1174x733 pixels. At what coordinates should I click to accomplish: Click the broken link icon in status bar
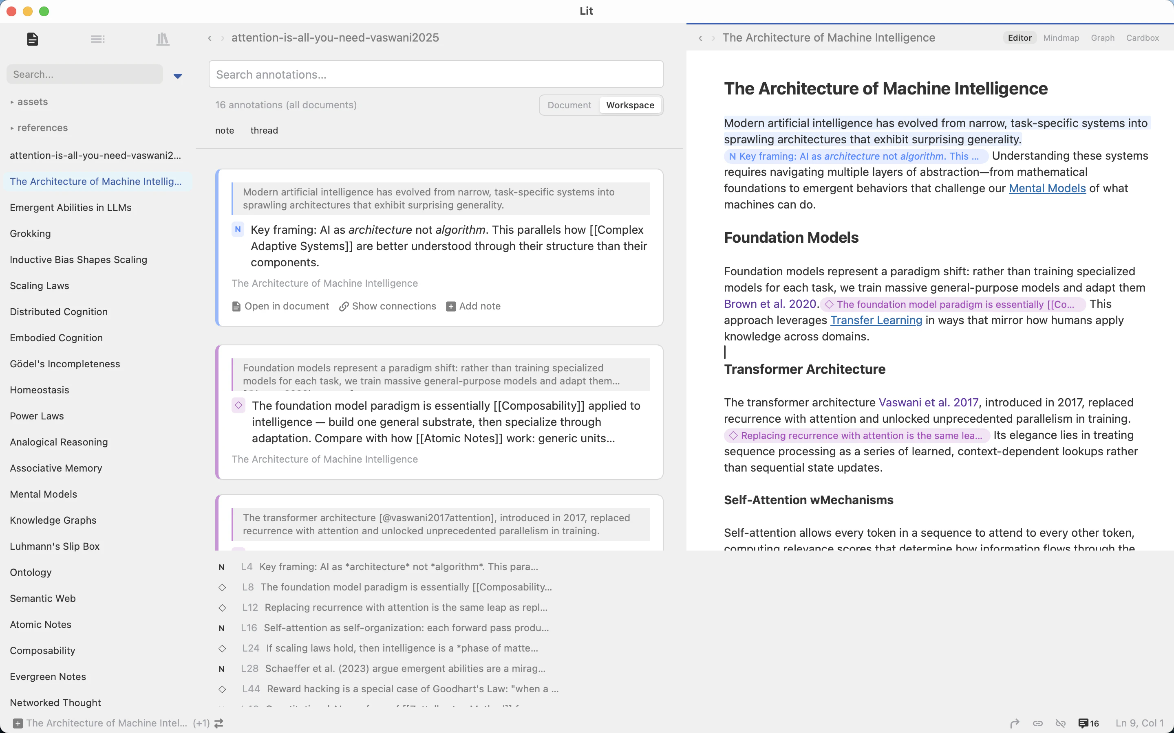tap(1061, 723)
